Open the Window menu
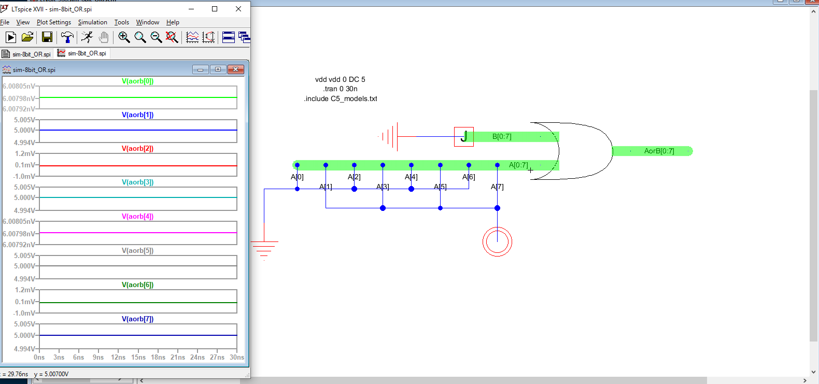The height and width of the screenshot is (384, 819). 148,22
